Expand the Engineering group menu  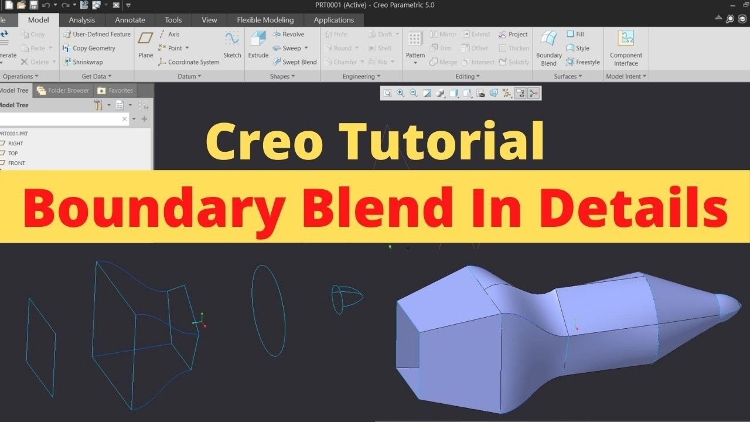[362, 76]
